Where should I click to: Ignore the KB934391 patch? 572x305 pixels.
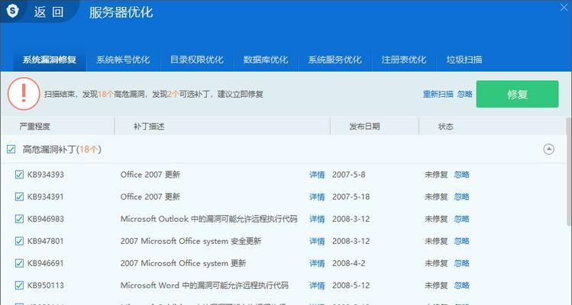click(461, 197)
